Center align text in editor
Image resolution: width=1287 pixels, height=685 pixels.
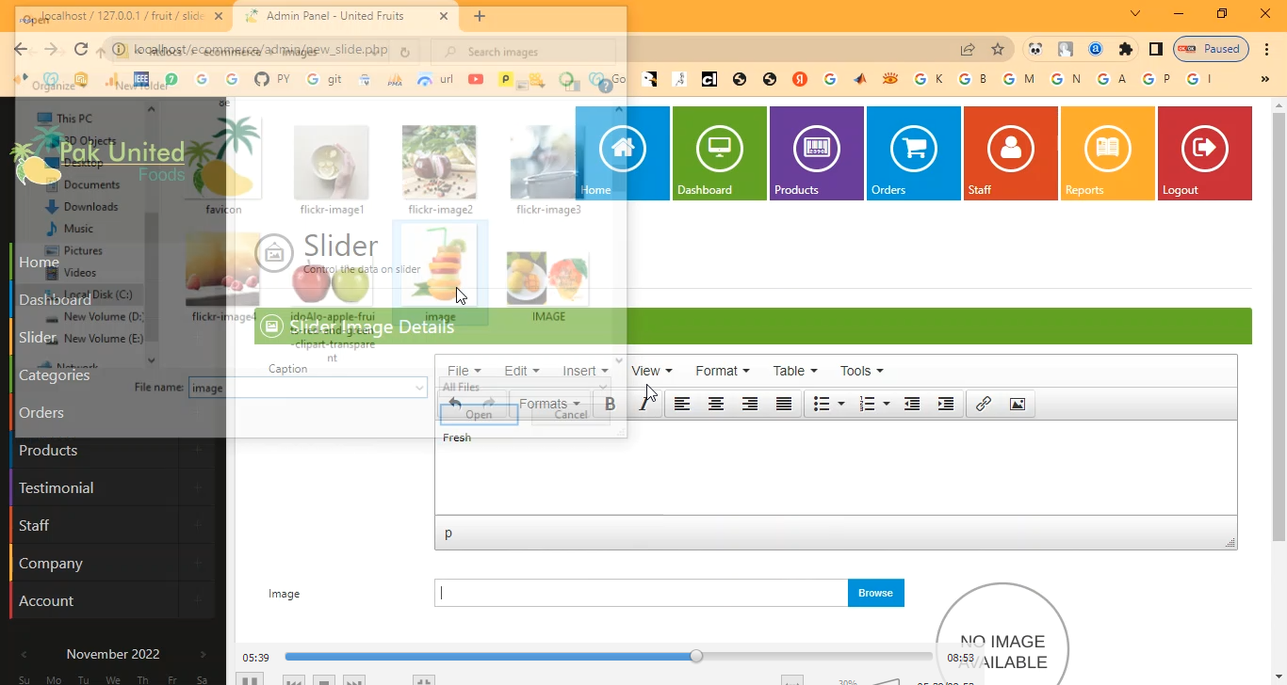pos(716,404)
